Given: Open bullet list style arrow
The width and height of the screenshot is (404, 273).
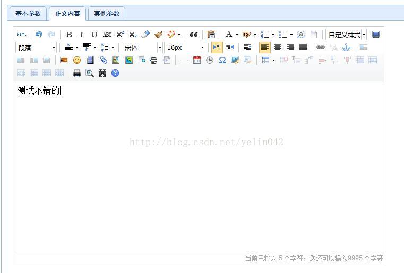Looking at the screenshot, I should (x=291, y=35).
